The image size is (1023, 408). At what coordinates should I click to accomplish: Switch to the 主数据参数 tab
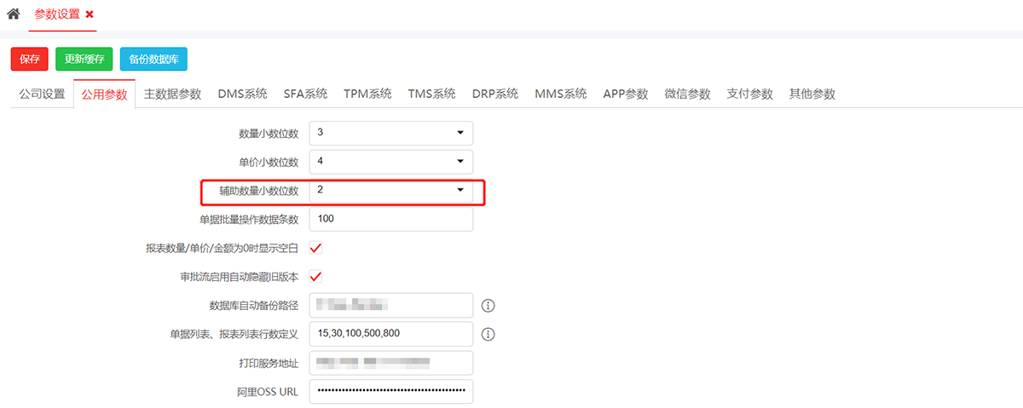point(172,95)
